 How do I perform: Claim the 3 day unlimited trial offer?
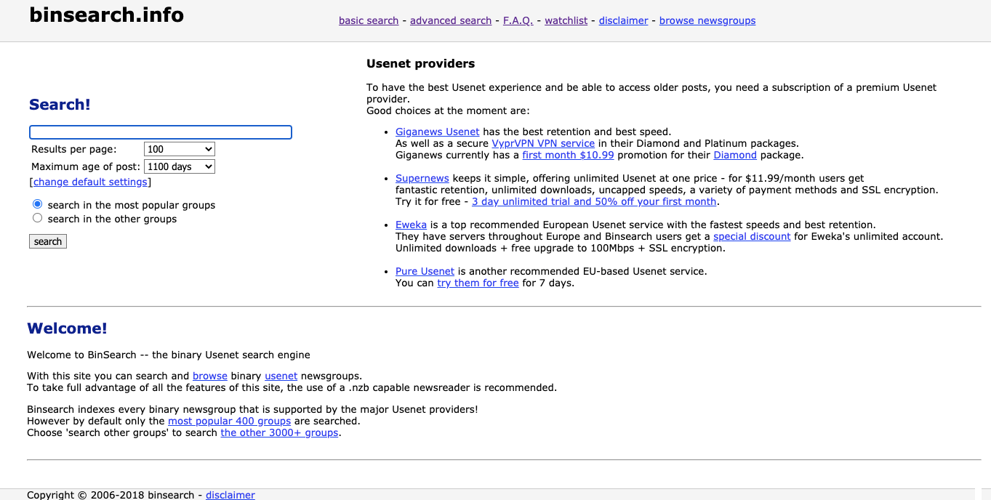point(594,201)
